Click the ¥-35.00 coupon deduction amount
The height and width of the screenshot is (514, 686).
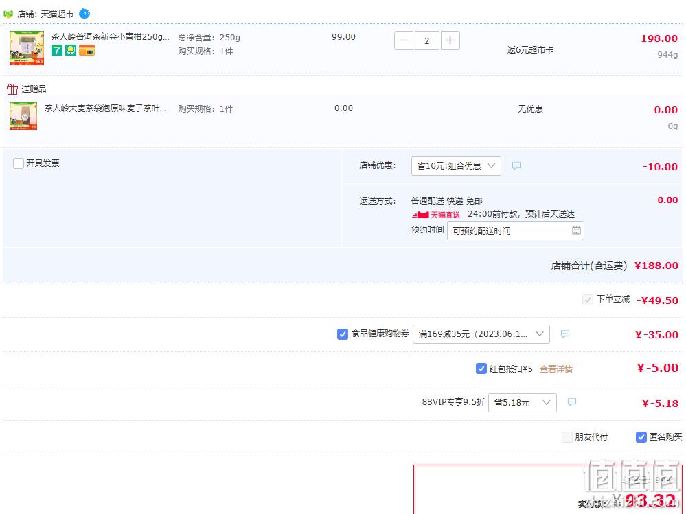pyautogui.click(x=656, y=335)
